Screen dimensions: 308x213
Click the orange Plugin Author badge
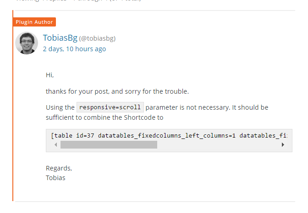pyautogui.click(x=35, y=22)
